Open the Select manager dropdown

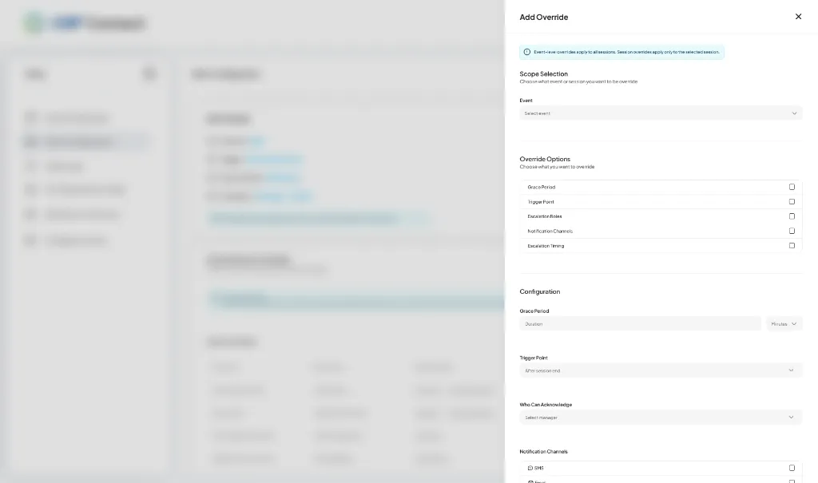[661, 418]
